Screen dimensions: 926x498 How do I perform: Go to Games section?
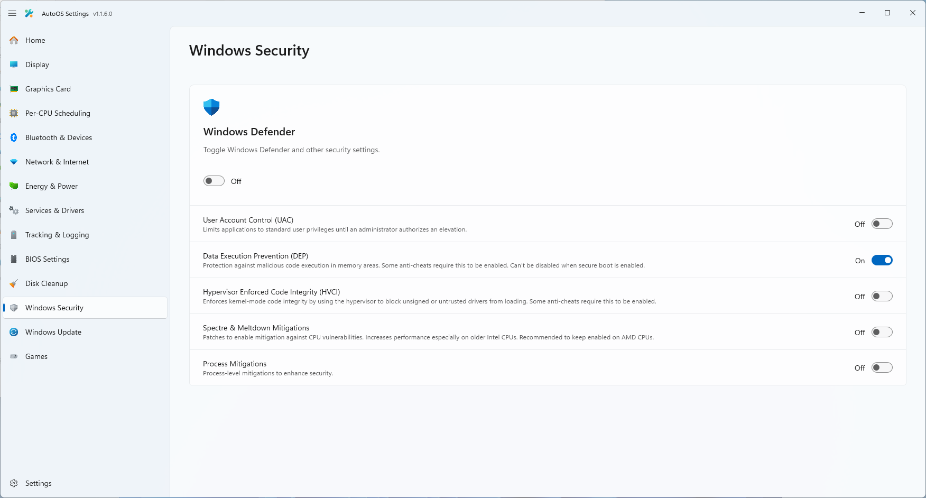pyautogui.click(x=85, y=356)
